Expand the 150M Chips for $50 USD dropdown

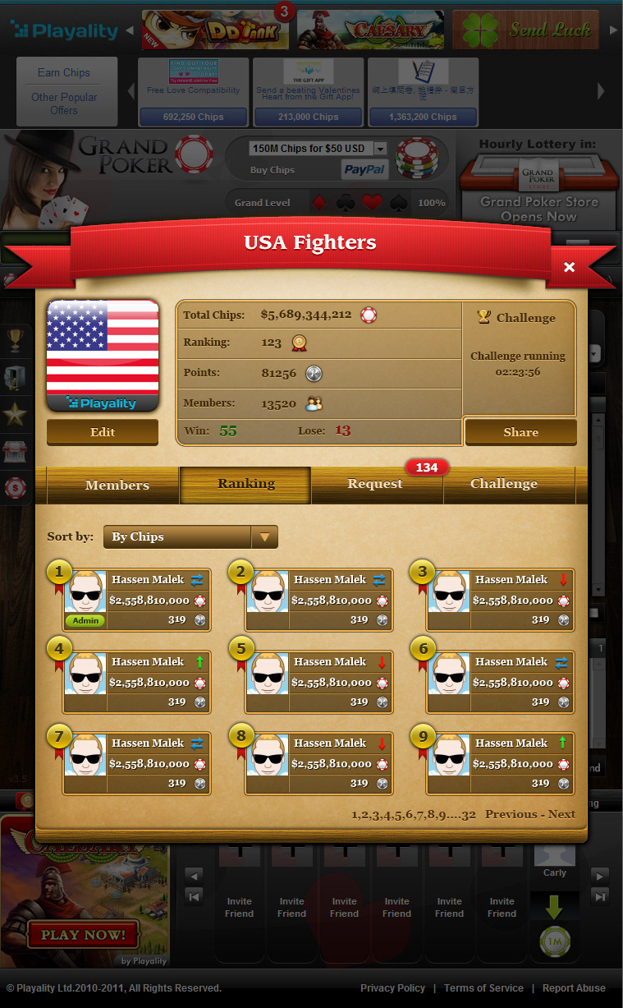tap(318, 149)
